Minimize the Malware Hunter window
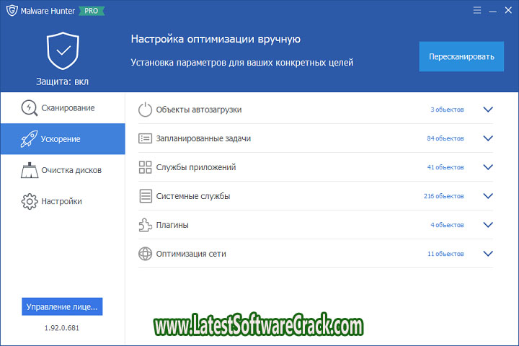The image size is (519, 346). point(492,11)
